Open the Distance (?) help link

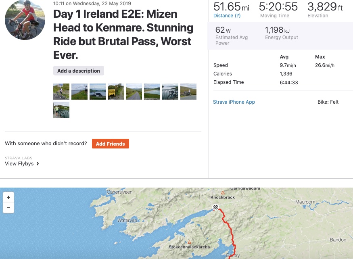(227, 16)
